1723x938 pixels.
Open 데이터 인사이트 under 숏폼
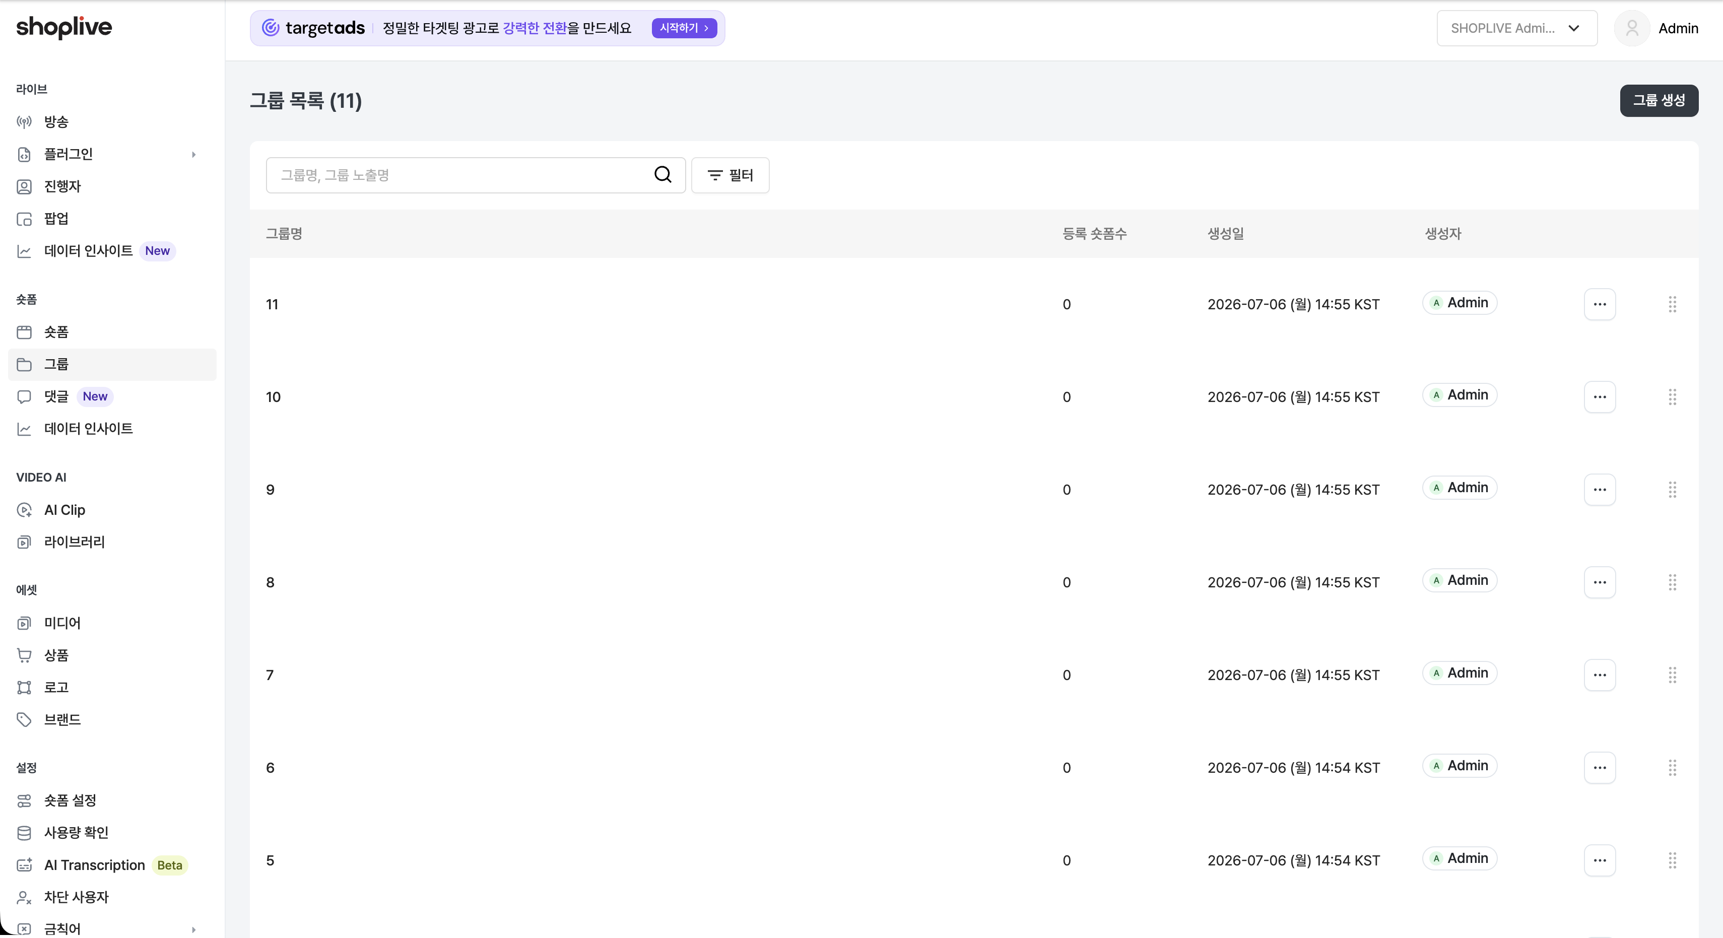[x=112, y=428]
